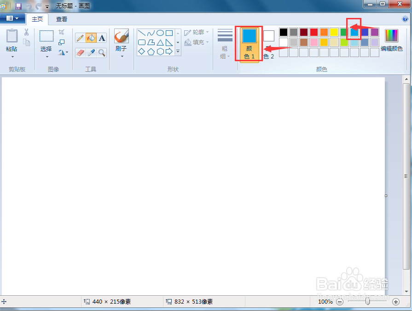Viewport: 412px width, 311px height.
Task: Click the zoom slider handle
Action: tap(368, 301)
